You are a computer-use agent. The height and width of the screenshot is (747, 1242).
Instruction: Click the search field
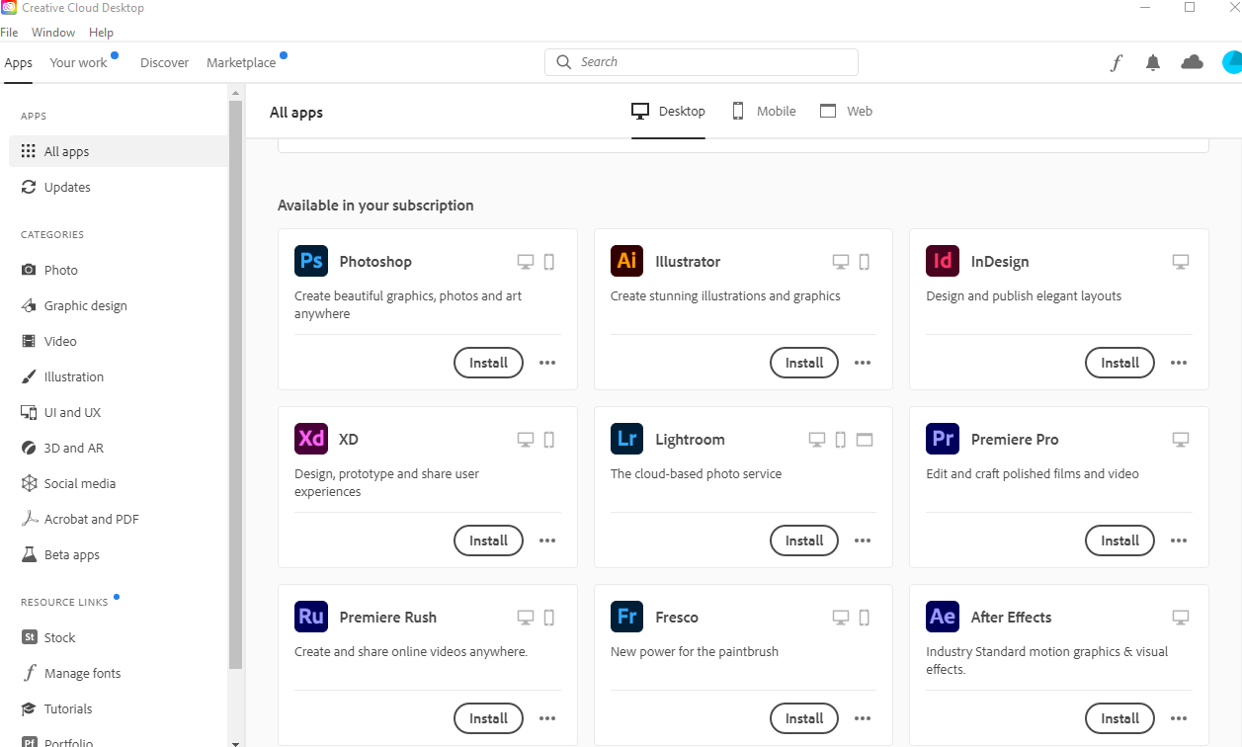(702, 62)
